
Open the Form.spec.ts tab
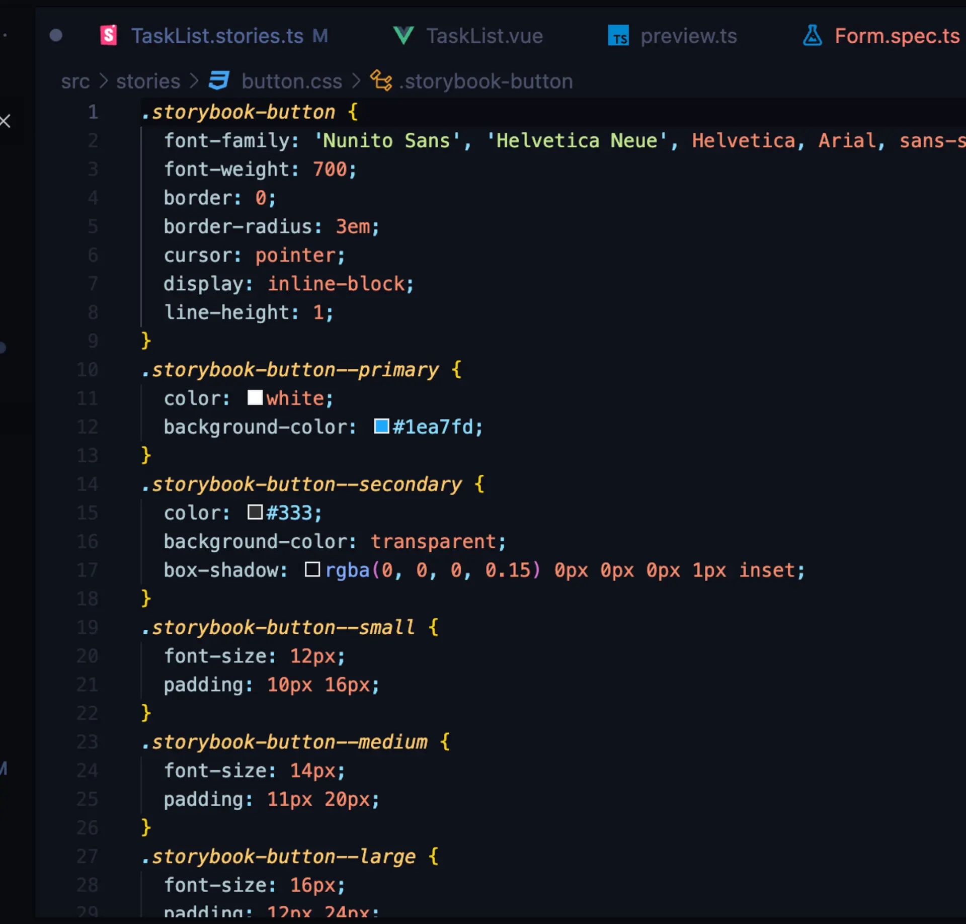tap(897, 36)
